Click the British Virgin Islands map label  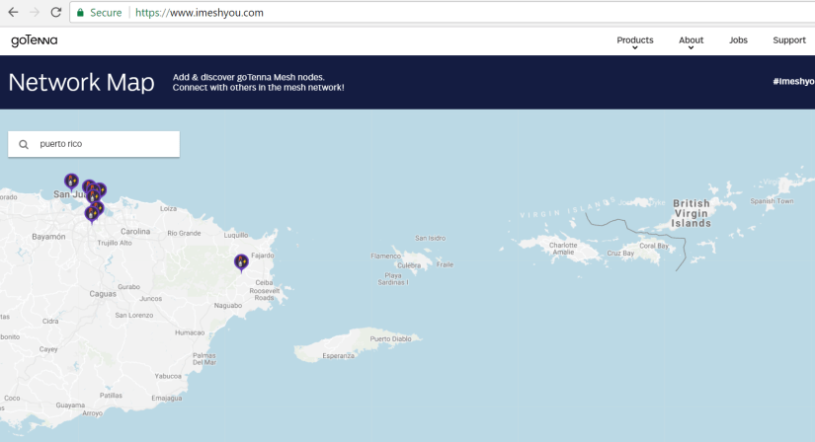[x=692, y=213]
